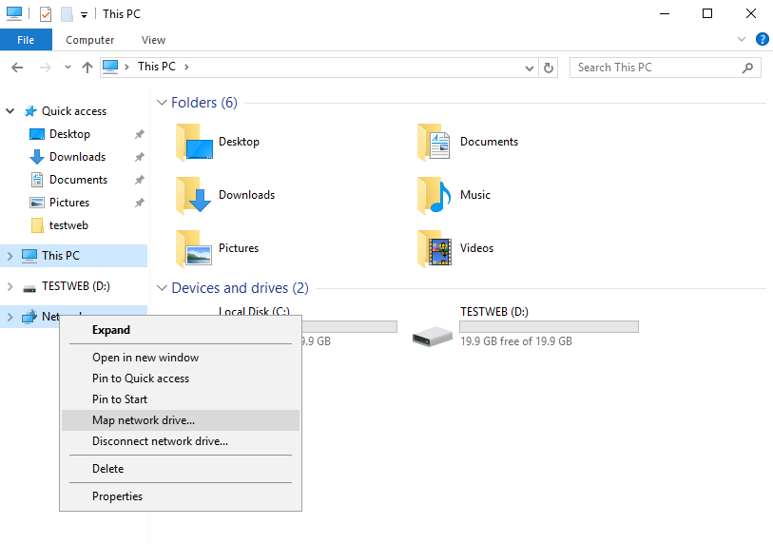Collapse the Quick access tree node
The image size is (773, 544).
click(10, 111)
